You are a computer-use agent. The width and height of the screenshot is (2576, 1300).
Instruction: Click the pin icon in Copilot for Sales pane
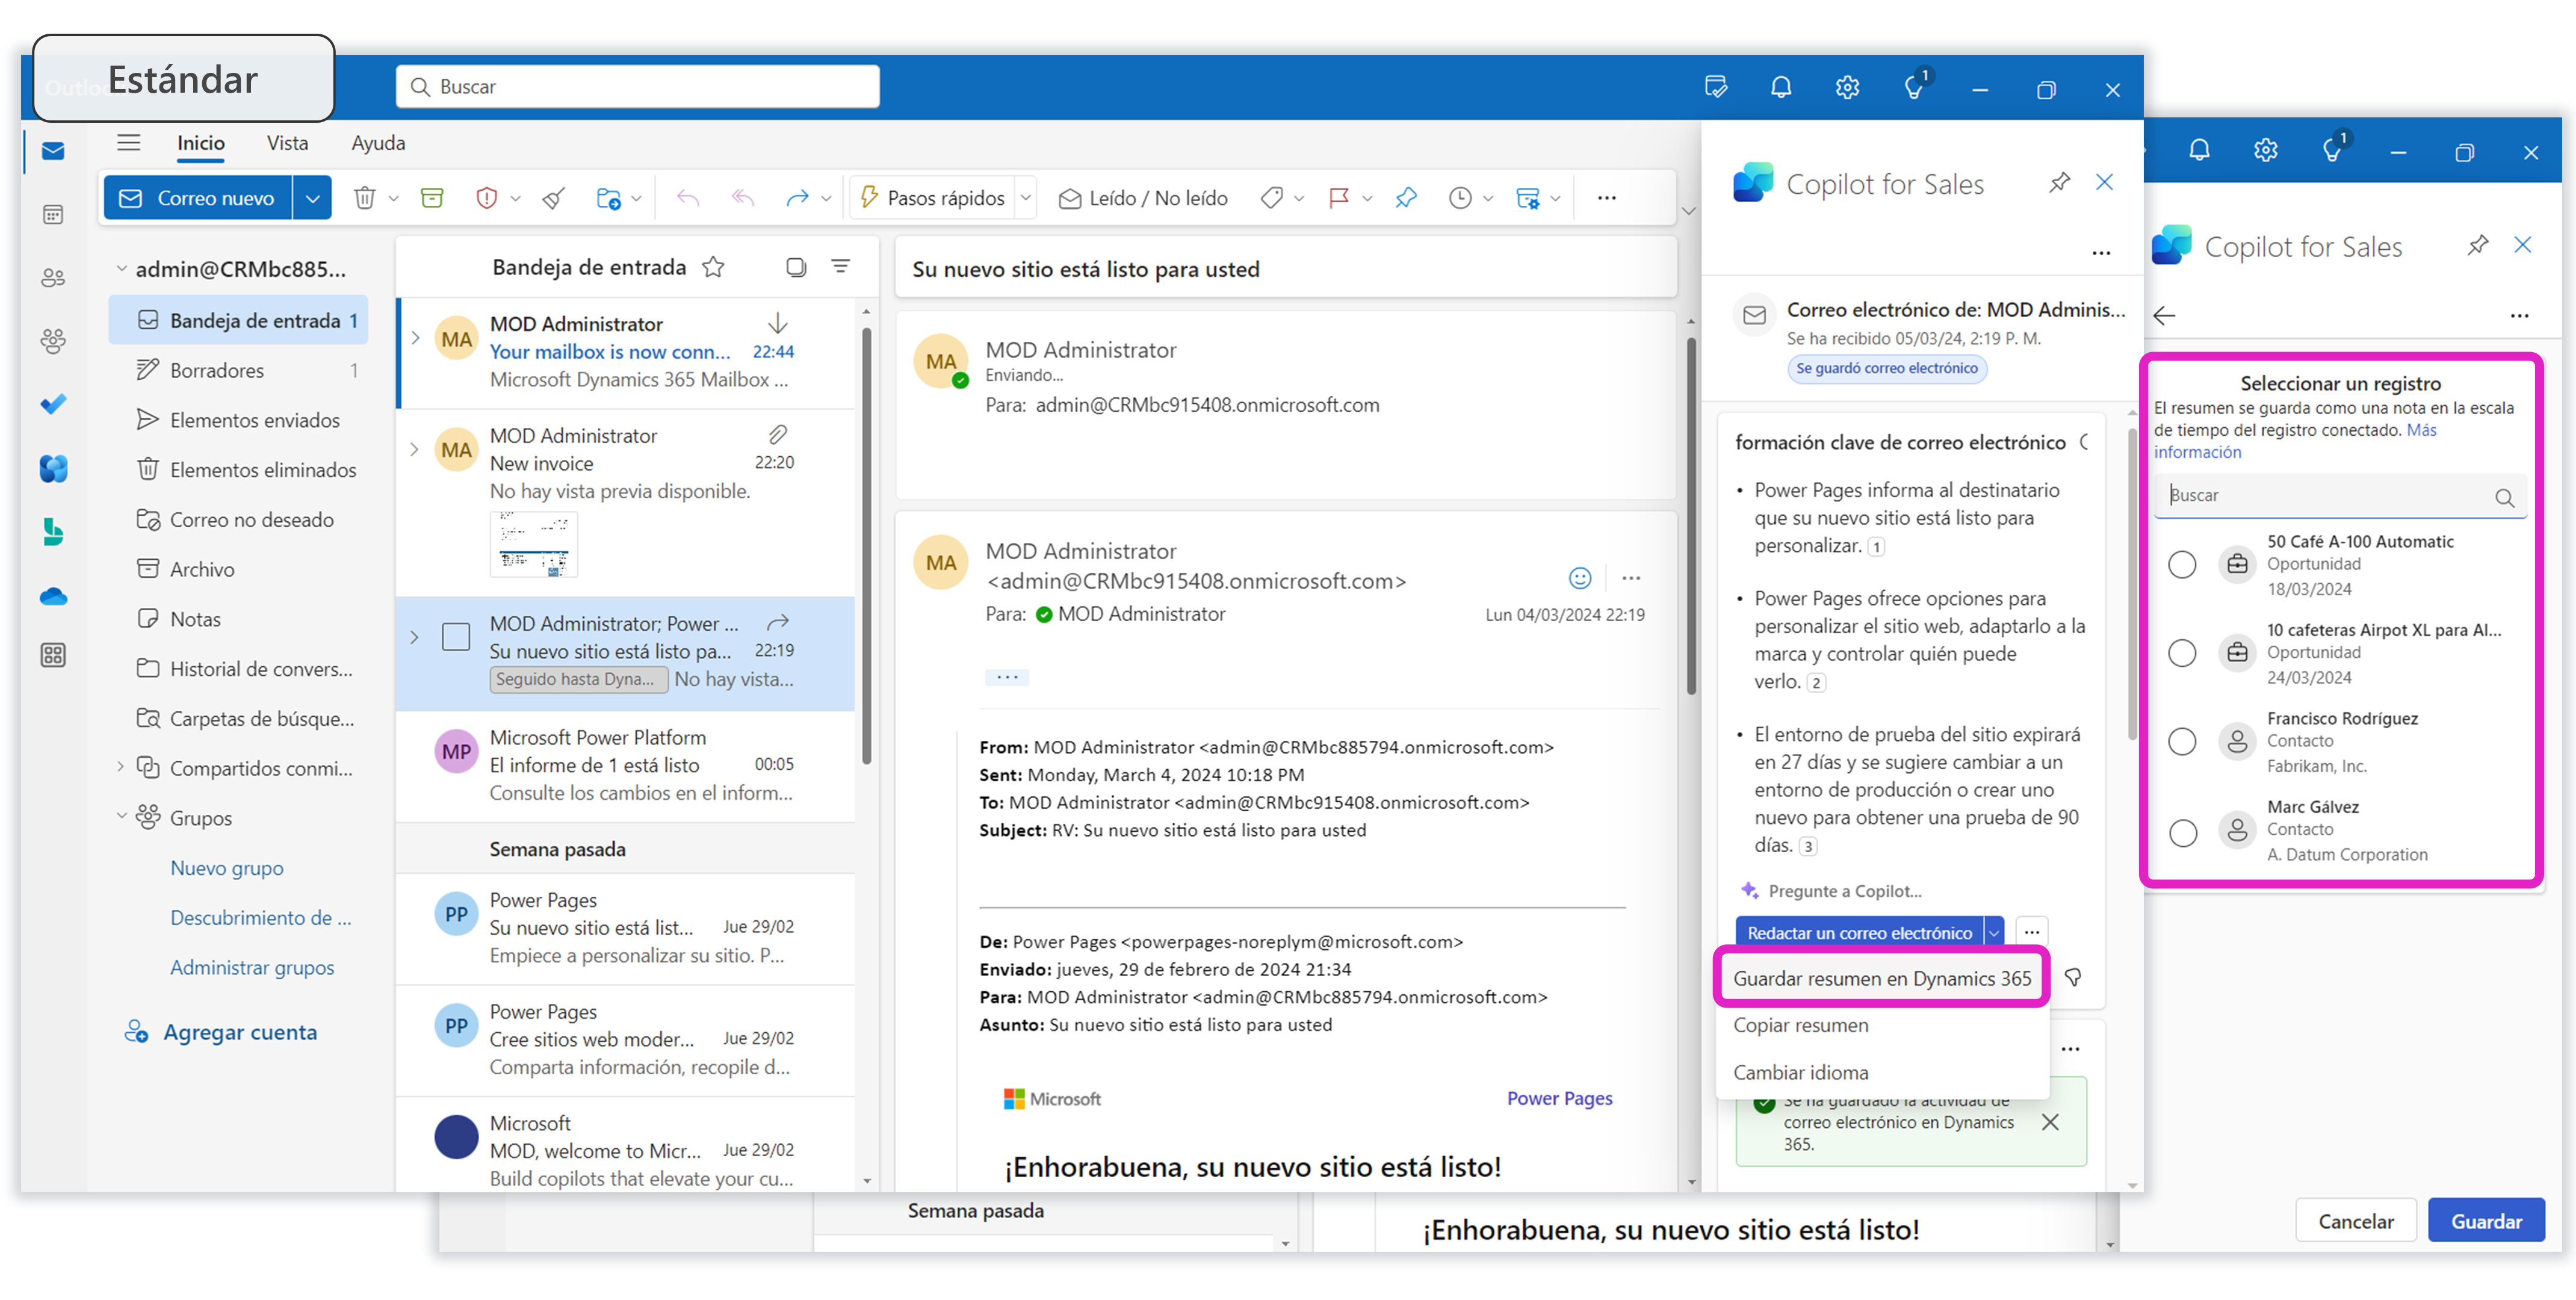click(2058, 183)
